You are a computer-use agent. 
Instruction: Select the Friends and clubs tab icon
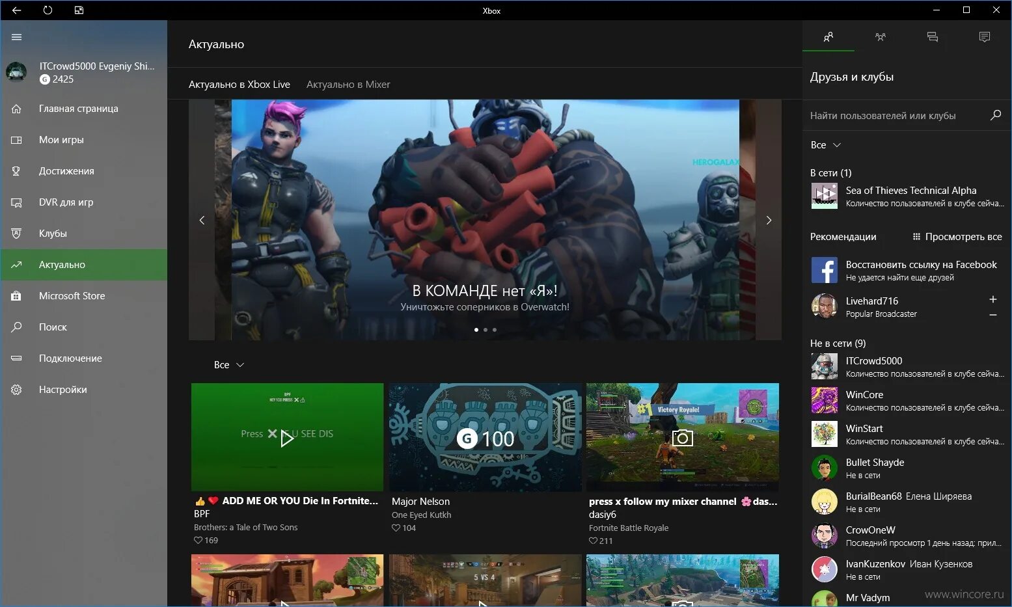828,37
